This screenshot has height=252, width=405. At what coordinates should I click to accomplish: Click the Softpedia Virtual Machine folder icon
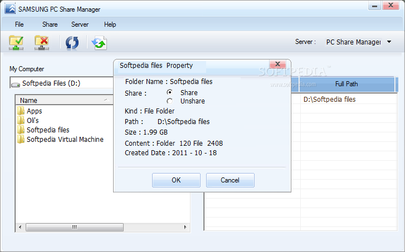click(x=21, y=139)
